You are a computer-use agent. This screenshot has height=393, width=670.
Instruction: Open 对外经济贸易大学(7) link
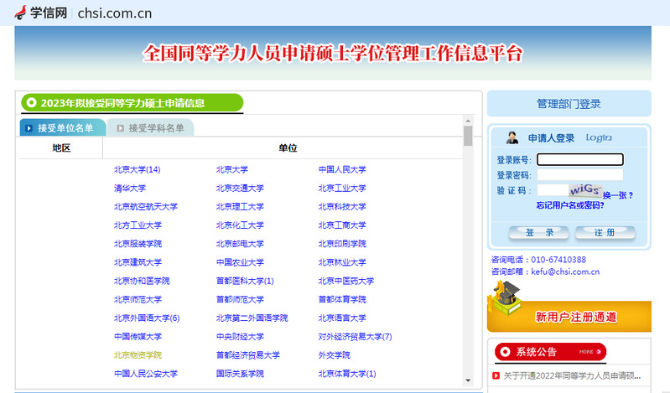tap(355, 337)
